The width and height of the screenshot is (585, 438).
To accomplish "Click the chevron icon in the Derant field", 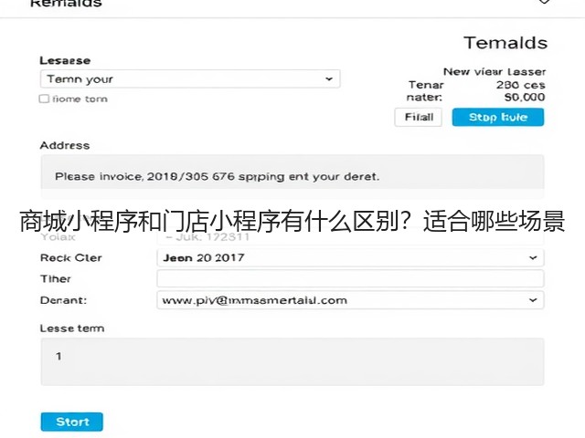I will point(533,300).
